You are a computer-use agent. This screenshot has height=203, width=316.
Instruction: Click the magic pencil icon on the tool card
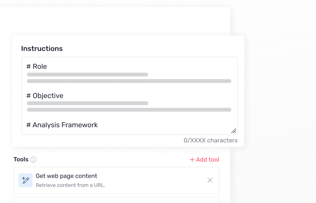(25, 180)
